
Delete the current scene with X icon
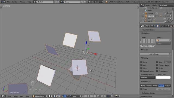pyautogui.click(x=84, y=2)
